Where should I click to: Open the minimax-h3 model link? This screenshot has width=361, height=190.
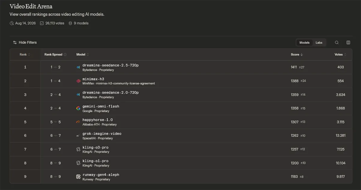[x=93, y=79]
